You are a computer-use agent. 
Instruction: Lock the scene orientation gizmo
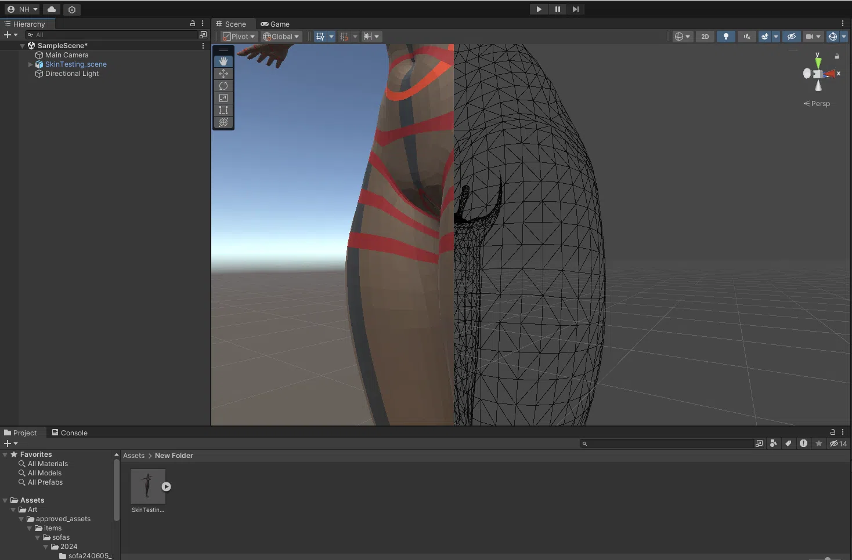point(837,56)
